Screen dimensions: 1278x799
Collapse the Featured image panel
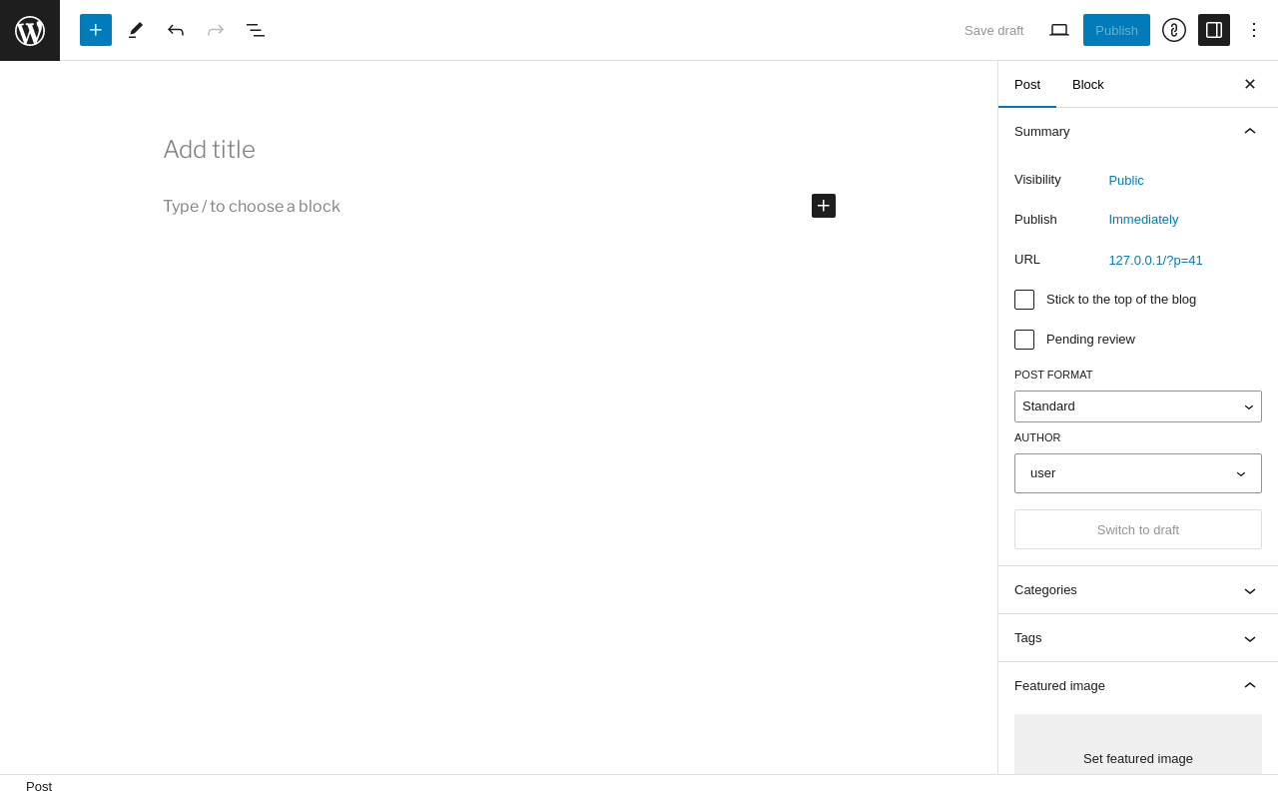1138,686
